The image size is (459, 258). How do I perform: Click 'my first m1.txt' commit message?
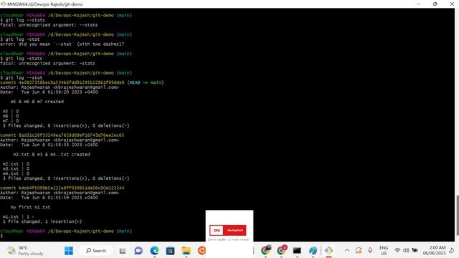(30, 207)
